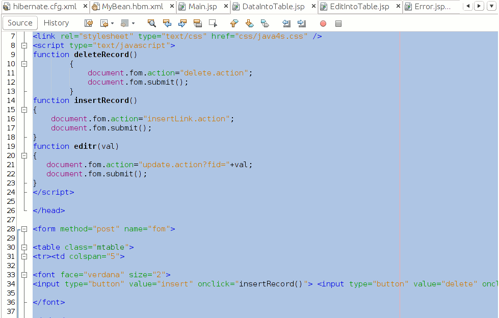The height and width of the screenshot is (318, 499).
Task: Click line number 25 in gutter
Action: tap(11, 201)
